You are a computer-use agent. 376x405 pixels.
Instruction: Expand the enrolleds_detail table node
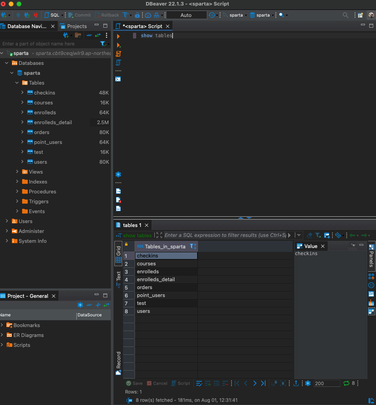pos(22,122)
